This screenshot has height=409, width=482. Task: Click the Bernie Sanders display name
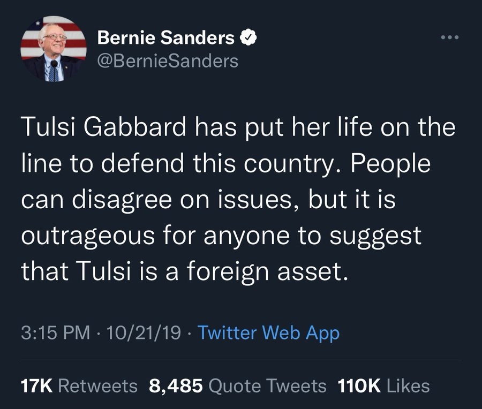(x=166, y=38)
